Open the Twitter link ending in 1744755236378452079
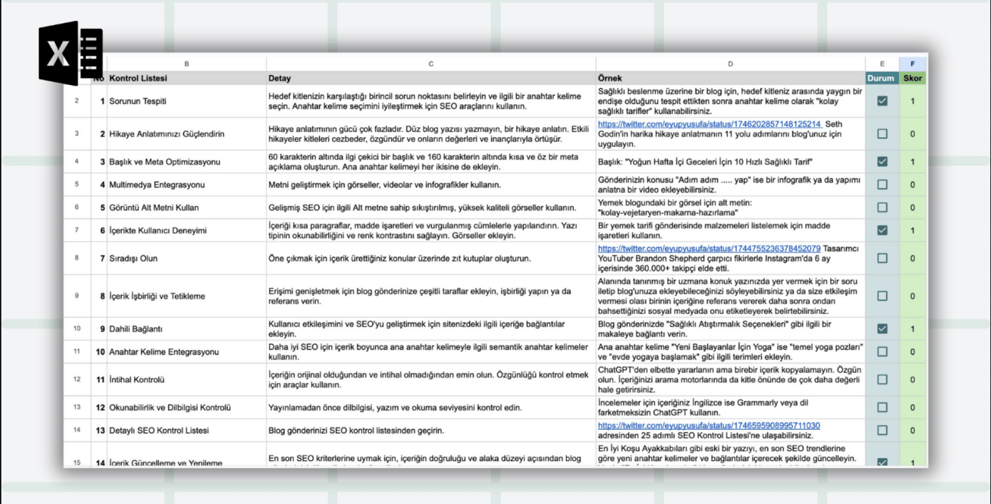The height and width of the screenshot is (504, 991). (710, 249)
